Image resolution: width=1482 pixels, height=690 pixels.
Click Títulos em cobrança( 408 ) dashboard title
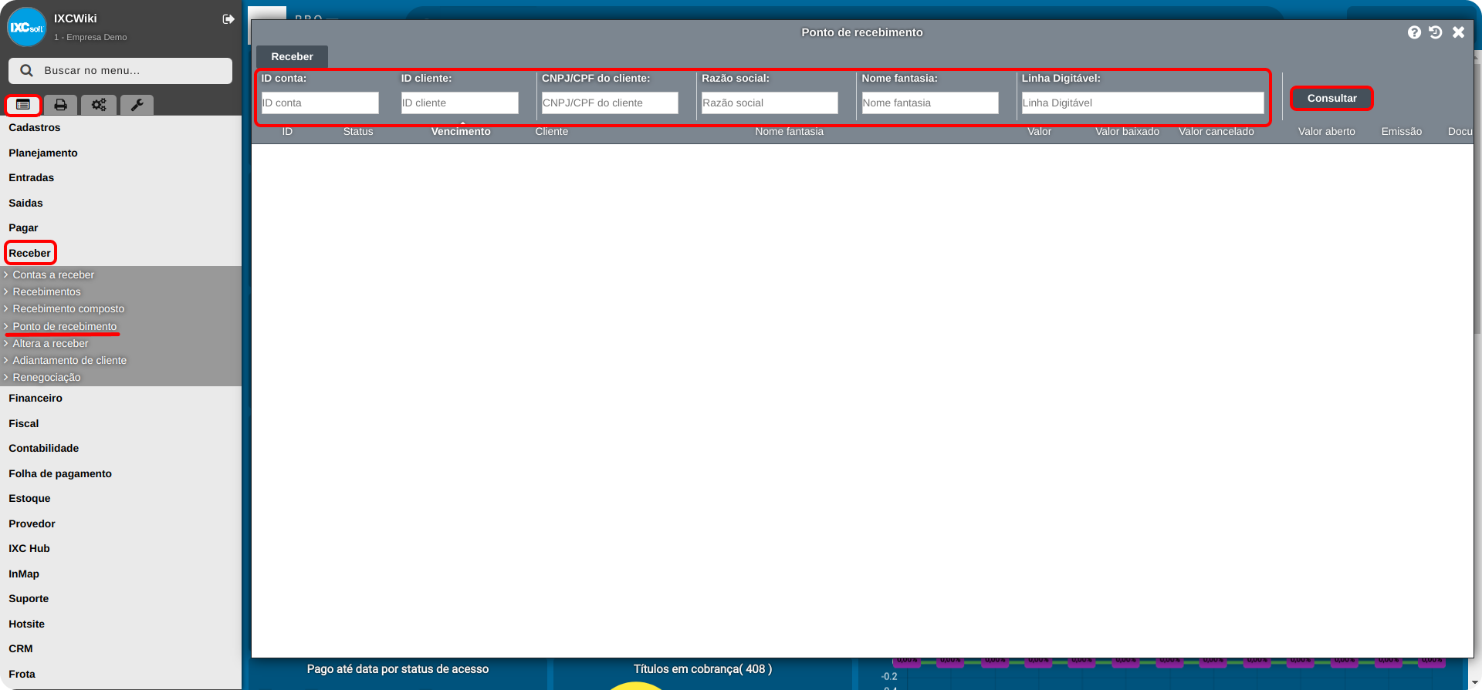tap(702, 669)
